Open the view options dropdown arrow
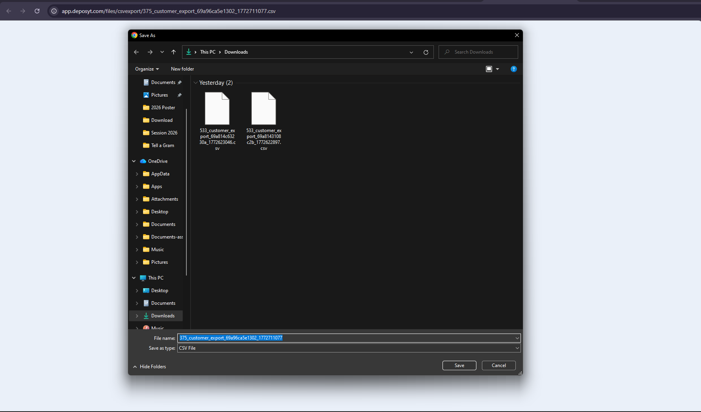The image size is (701, 412). (498, 69)
